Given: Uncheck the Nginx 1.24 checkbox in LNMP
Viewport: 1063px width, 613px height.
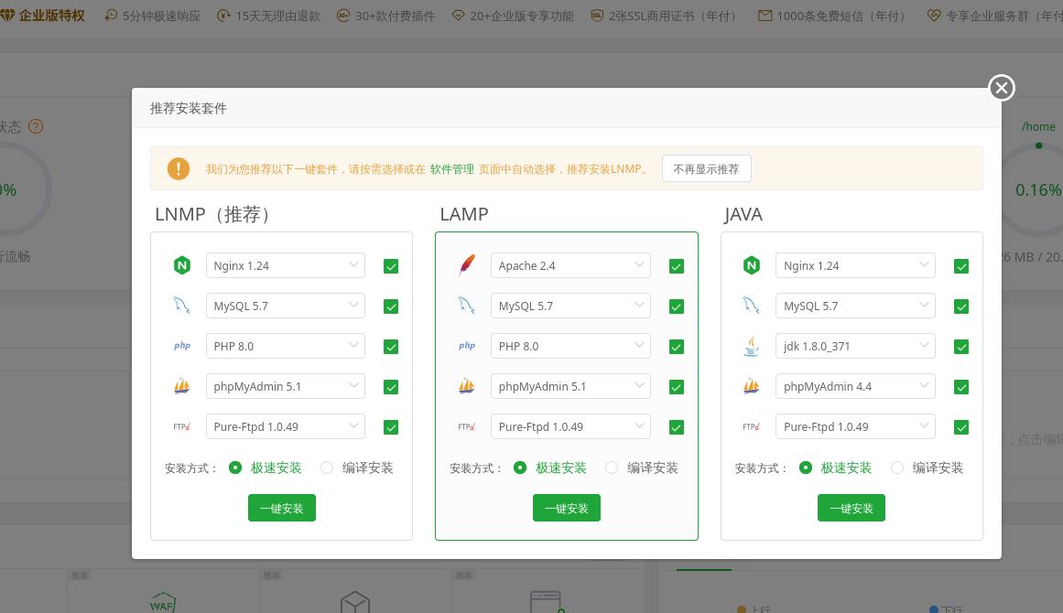Looking at the screenshot, I should pos(391,266).
